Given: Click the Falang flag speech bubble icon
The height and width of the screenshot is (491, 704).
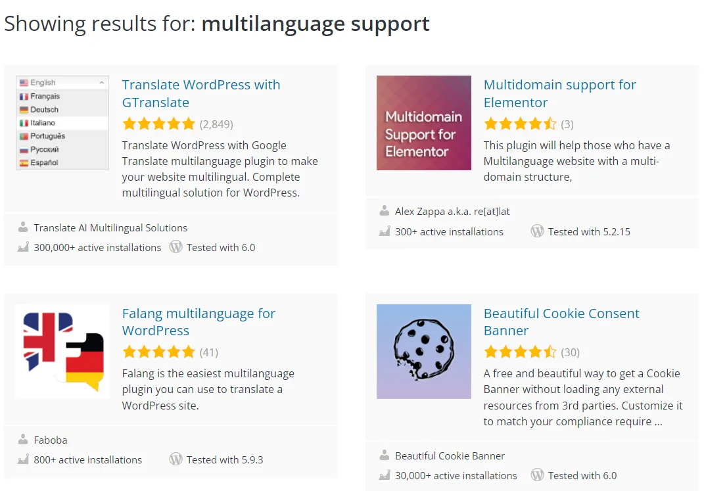Looking at the screenshot, I should (x=62, y=351).
